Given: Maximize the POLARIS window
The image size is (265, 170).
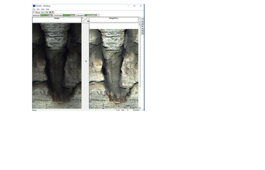Looking at the screenshot, I should tap(134, 6).
